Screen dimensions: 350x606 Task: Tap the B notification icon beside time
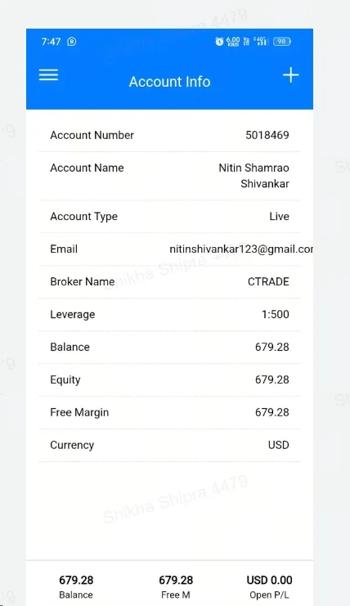[x=72, y=42]
